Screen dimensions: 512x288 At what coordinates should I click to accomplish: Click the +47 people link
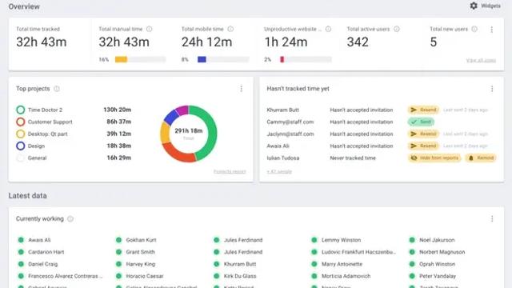click(279, 171)
